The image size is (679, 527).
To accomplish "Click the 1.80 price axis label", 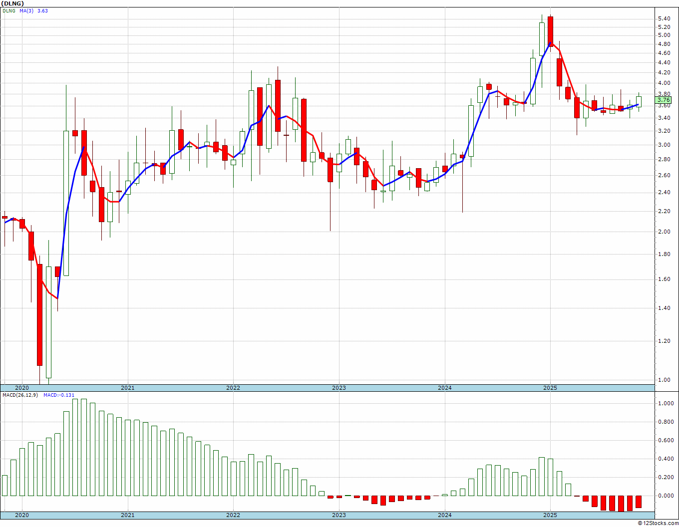I will pos(664,255).
